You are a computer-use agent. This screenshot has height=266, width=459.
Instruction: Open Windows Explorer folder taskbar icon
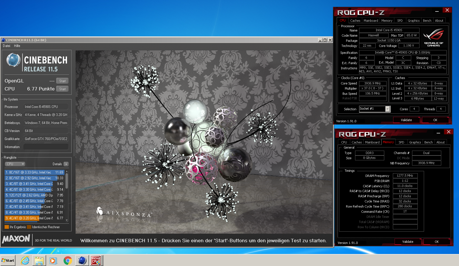pos(39,261)
